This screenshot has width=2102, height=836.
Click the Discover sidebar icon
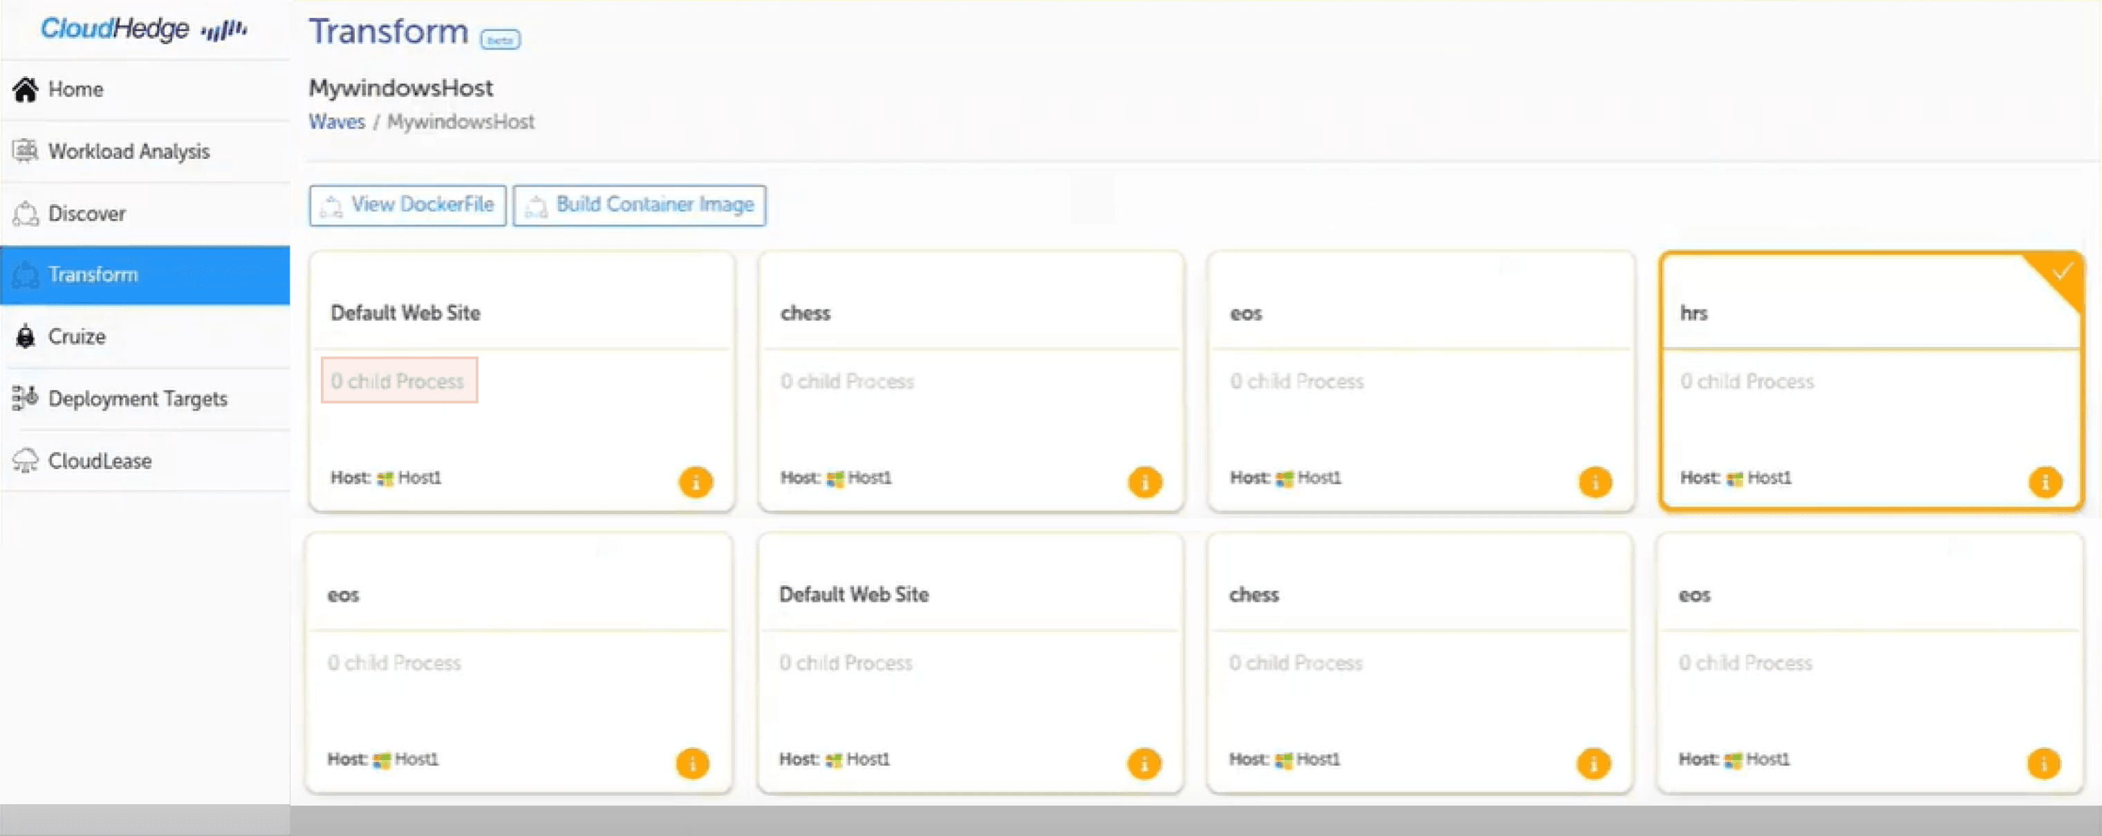point(26,213)
